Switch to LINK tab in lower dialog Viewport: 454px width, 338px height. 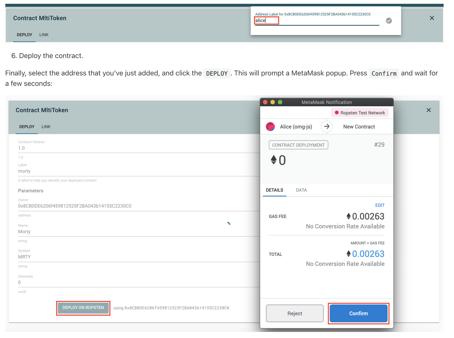click(46, 126)
